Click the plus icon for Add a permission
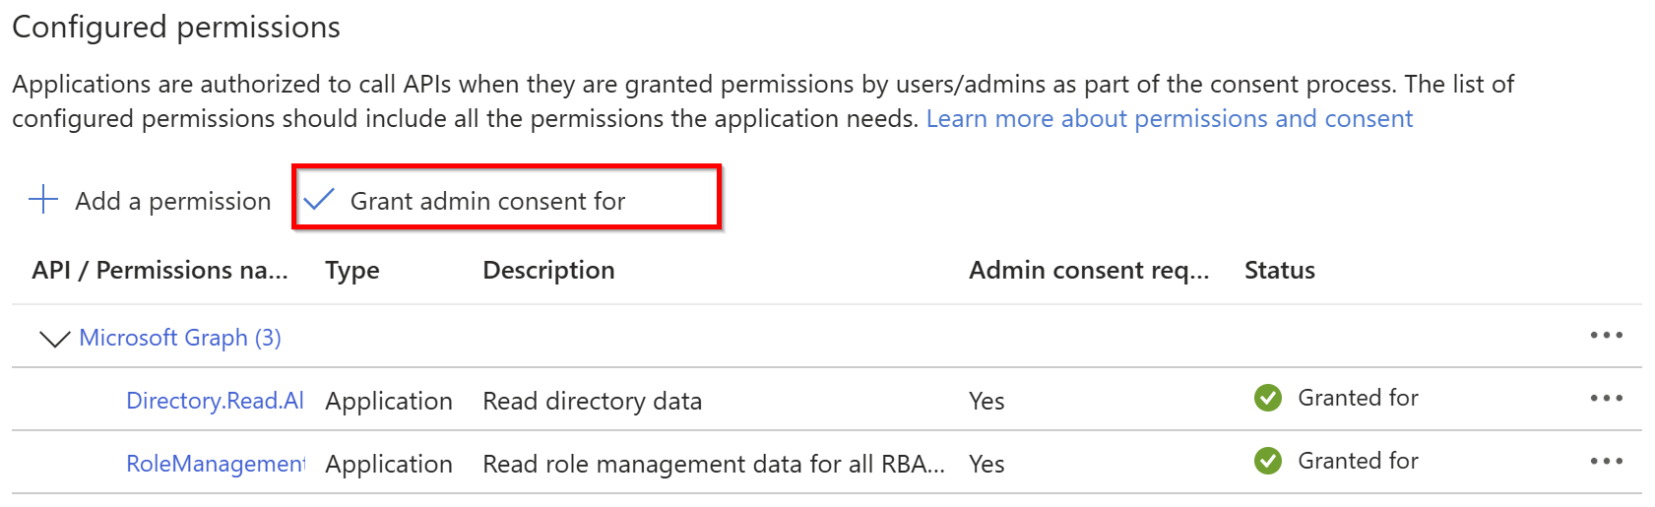1655x507 pixels. tap(43, 200)
